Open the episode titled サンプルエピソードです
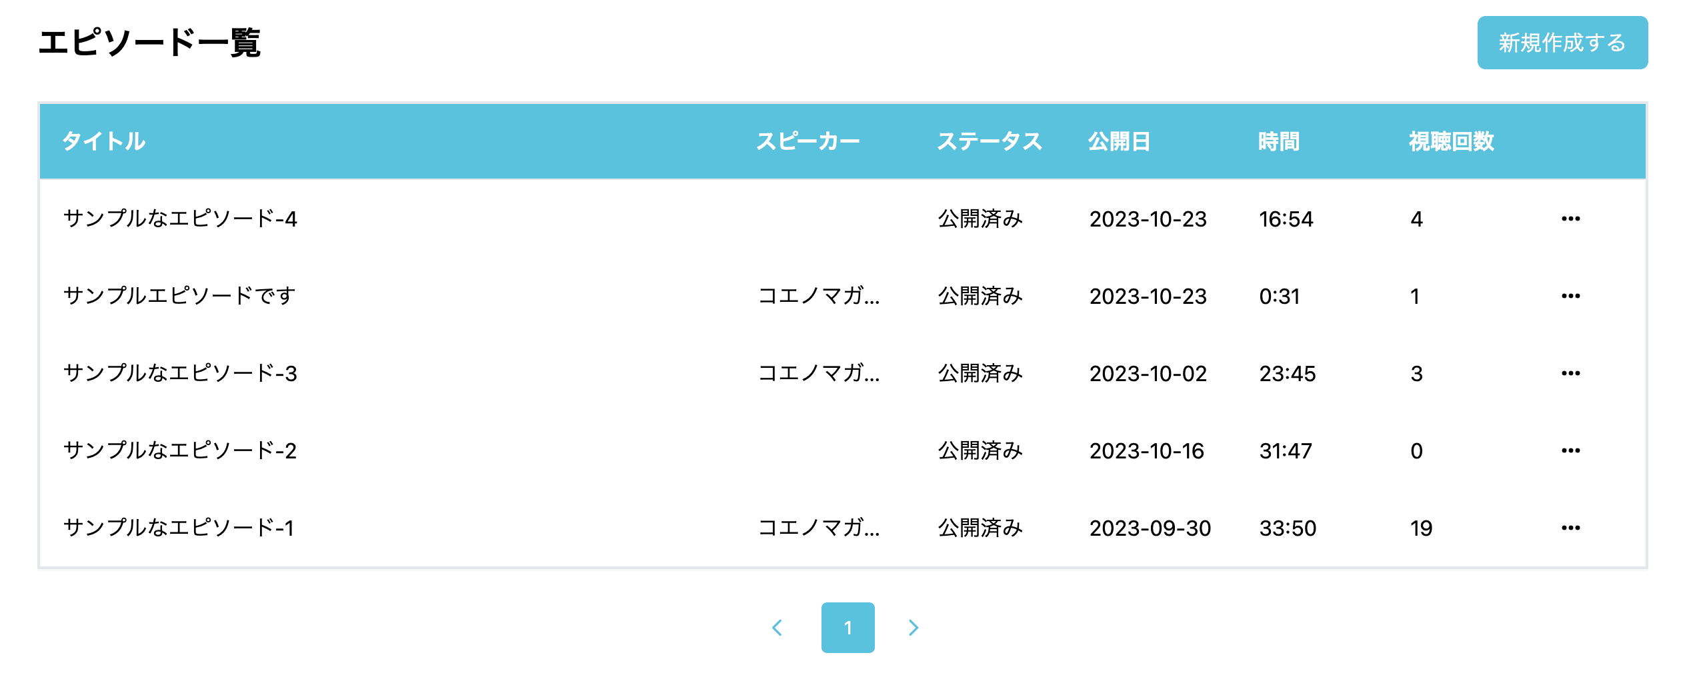This screenshot has height=685, width=1687. pos(179,295)
